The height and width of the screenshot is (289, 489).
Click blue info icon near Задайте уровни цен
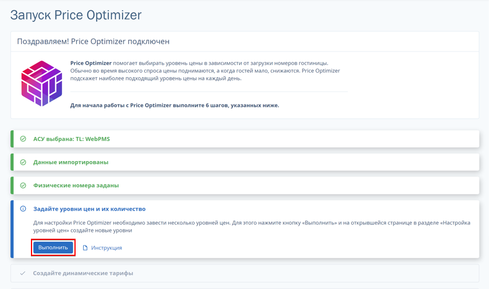point(23,208)
